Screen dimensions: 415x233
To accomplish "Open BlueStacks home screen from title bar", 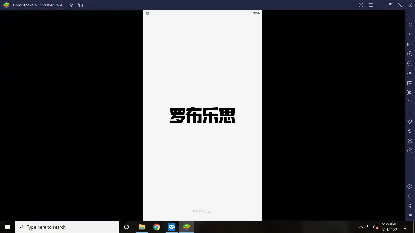I will [71, 5].
